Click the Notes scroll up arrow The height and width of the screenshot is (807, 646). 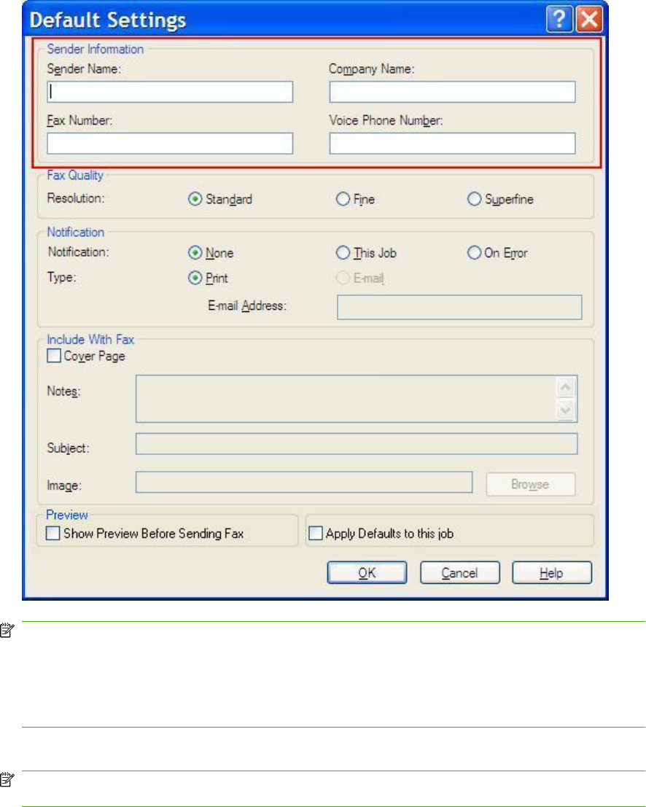566,387
